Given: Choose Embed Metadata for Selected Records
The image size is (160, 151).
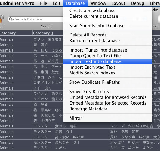Looking at the screenshot, I should coord(108,103).
